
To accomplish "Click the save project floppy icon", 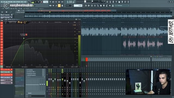I will click(x=119, y=2).
